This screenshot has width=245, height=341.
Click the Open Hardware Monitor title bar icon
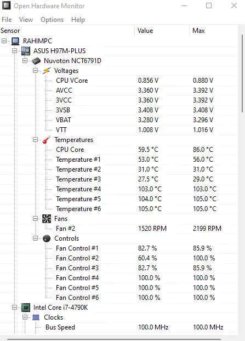tap(6, 5)
